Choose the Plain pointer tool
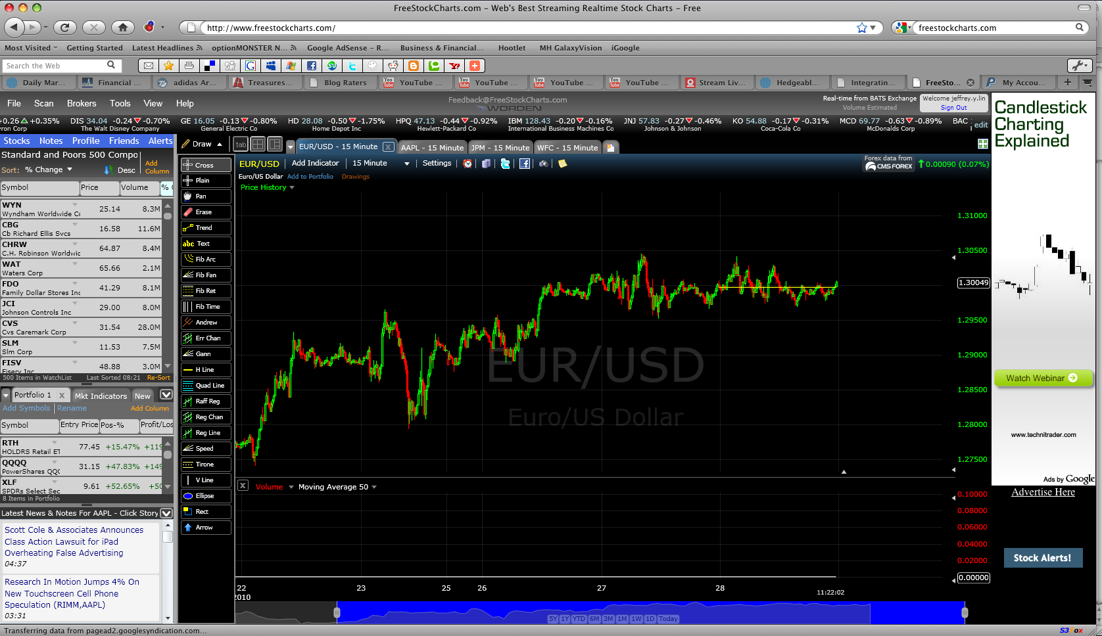 [206, 181]
